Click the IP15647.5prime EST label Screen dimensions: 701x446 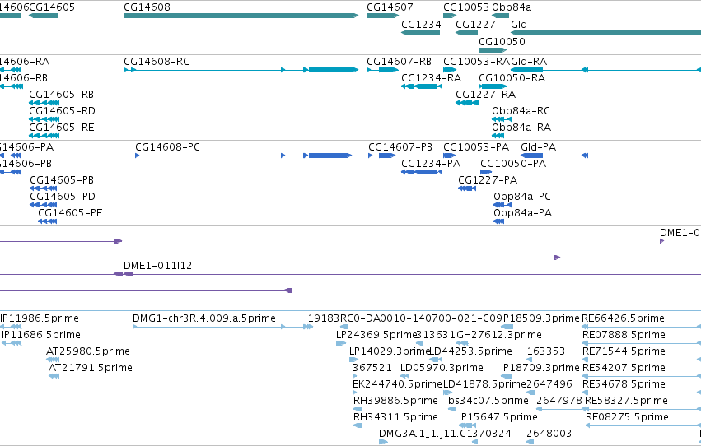point(498,417)
